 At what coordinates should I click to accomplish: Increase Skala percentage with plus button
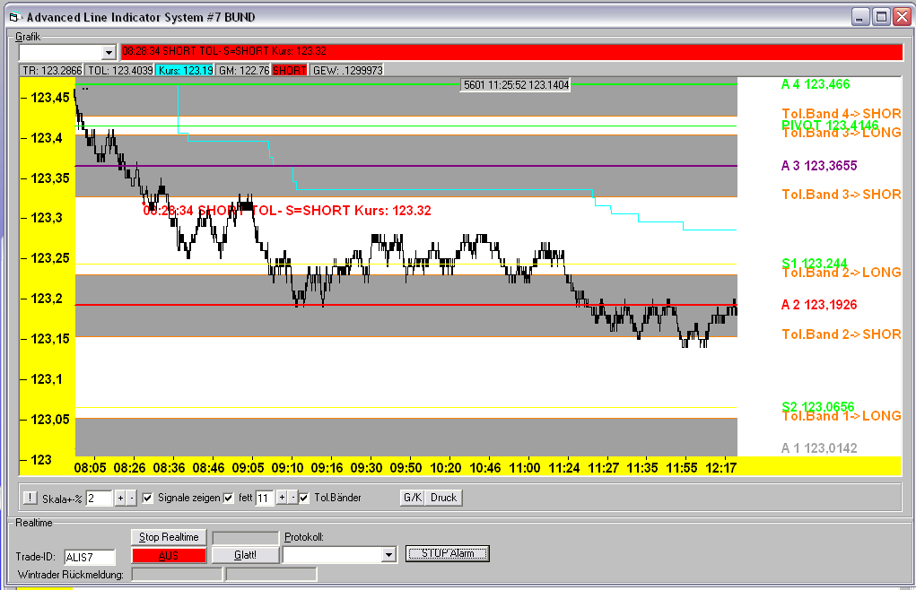[x=120, y=498]
